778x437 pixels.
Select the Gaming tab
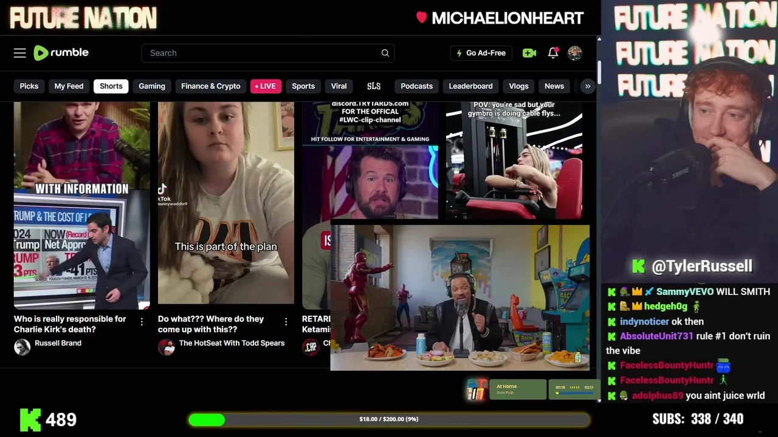click(152, 86)
